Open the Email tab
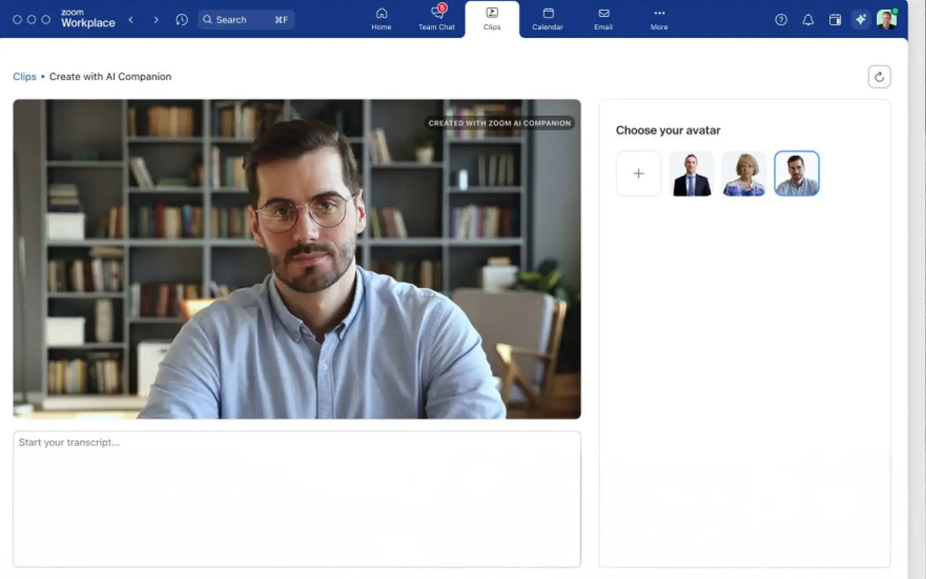 [603, 19]
